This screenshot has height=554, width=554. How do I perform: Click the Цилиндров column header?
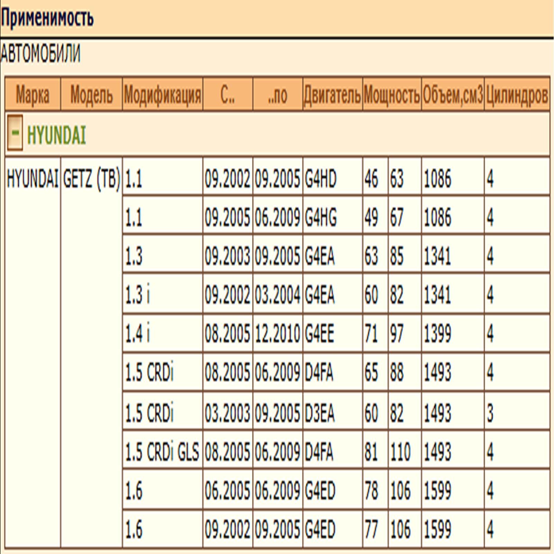pos(517,95)
